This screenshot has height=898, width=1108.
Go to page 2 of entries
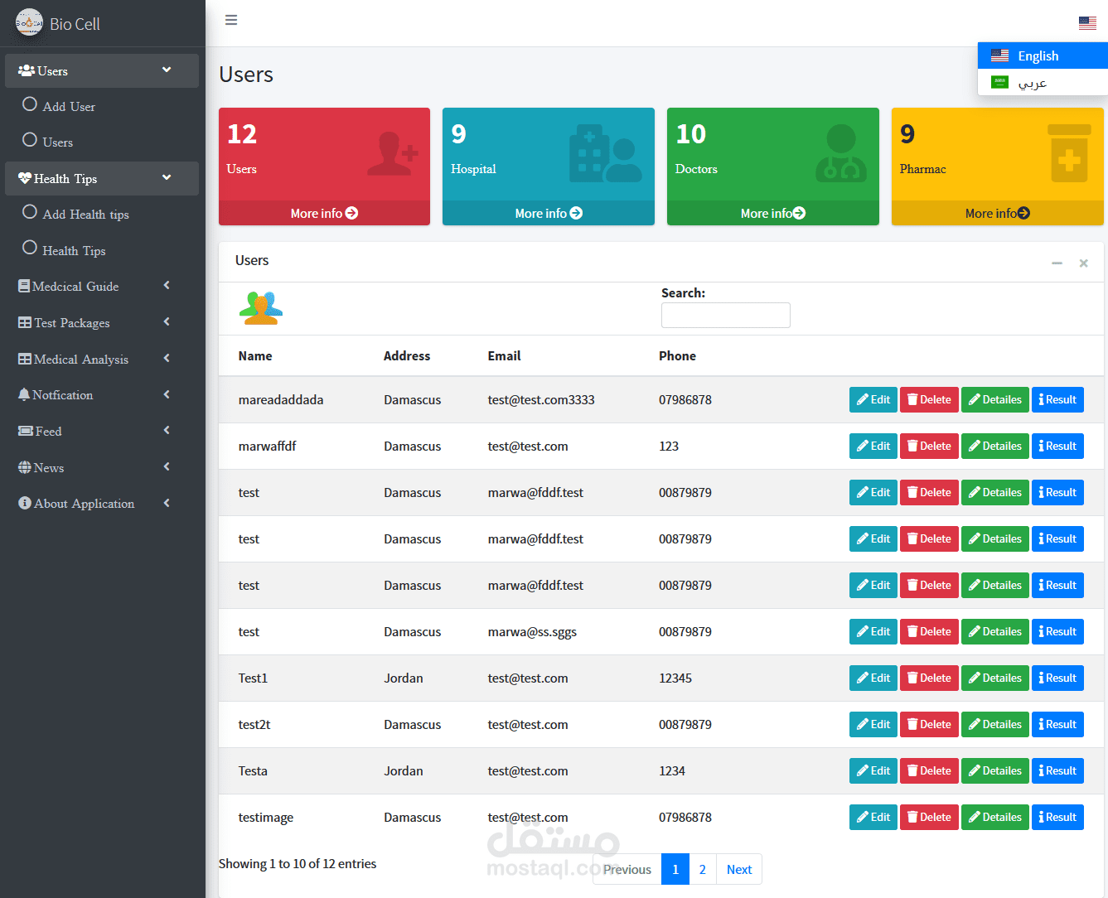[x=703, y=869]
